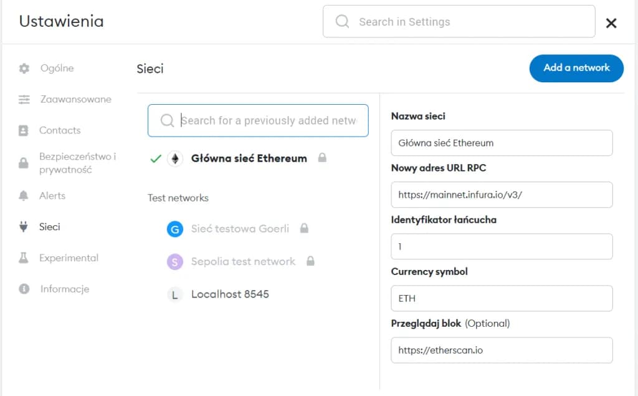The image size is (638, 396).
Task: Open the Contacts settings section
Action: coord(61,130)
